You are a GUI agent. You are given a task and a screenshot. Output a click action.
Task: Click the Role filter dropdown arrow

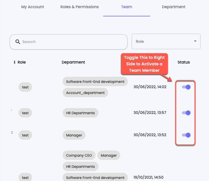195,41
